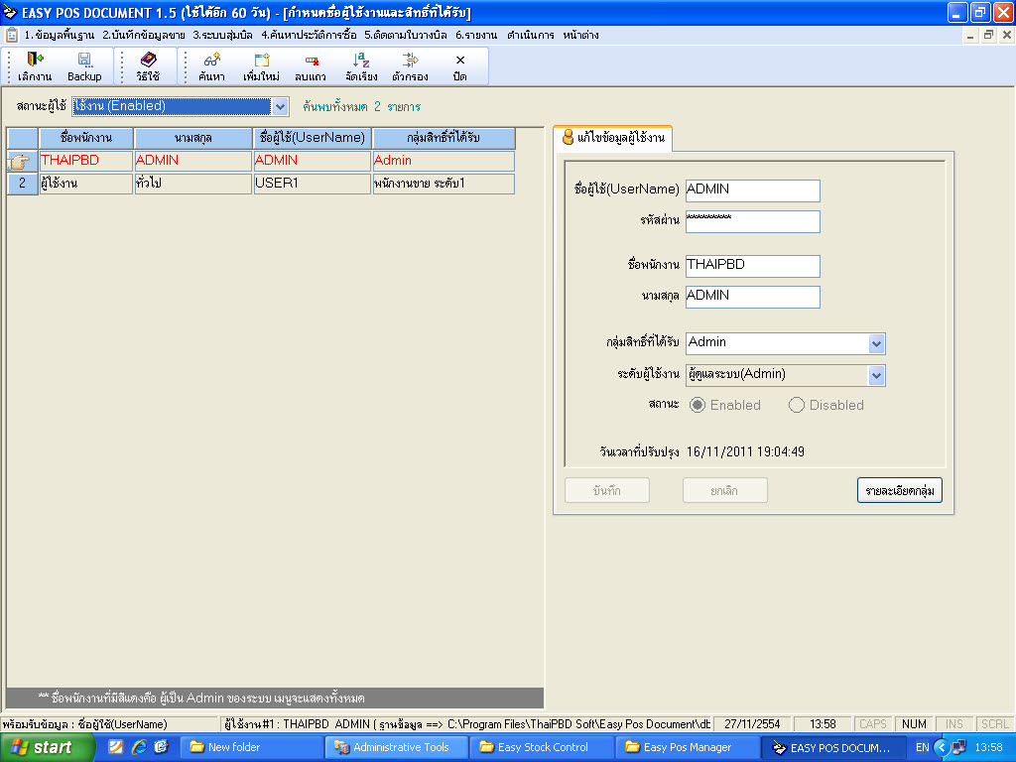The height and width of the screenshot is (762, 1016).
Task: Click the ผู้ใช้งาน employee name cell
Action: tap(86, 184)
